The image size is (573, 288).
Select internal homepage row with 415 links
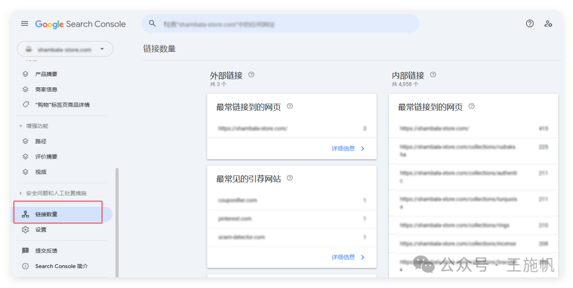[474, 128]
